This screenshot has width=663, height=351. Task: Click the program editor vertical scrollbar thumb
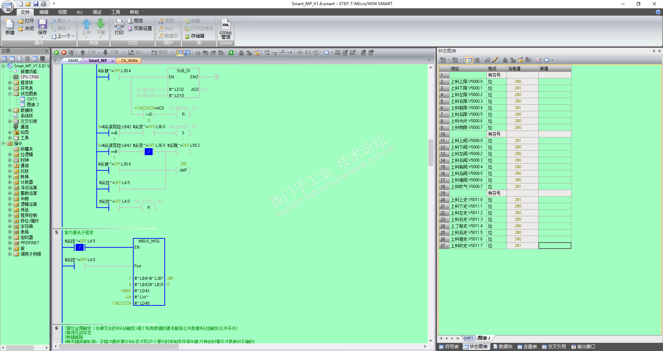[431, 153]
